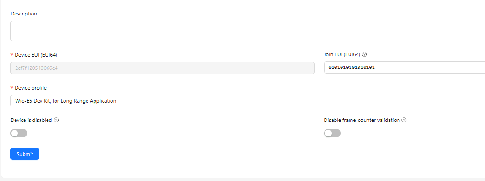
Task: Click the greyed-out Device EUI field
Action: tap(162, 68)
